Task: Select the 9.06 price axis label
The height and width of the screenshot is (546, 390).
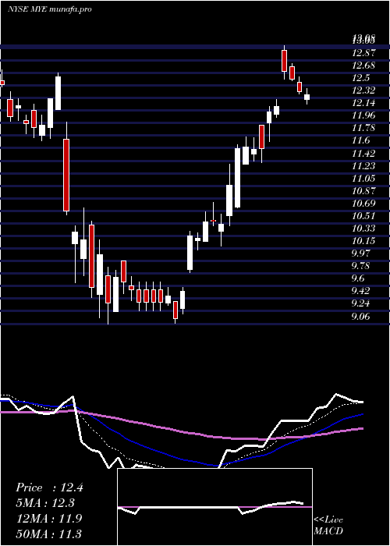Action: pos(360,317)
